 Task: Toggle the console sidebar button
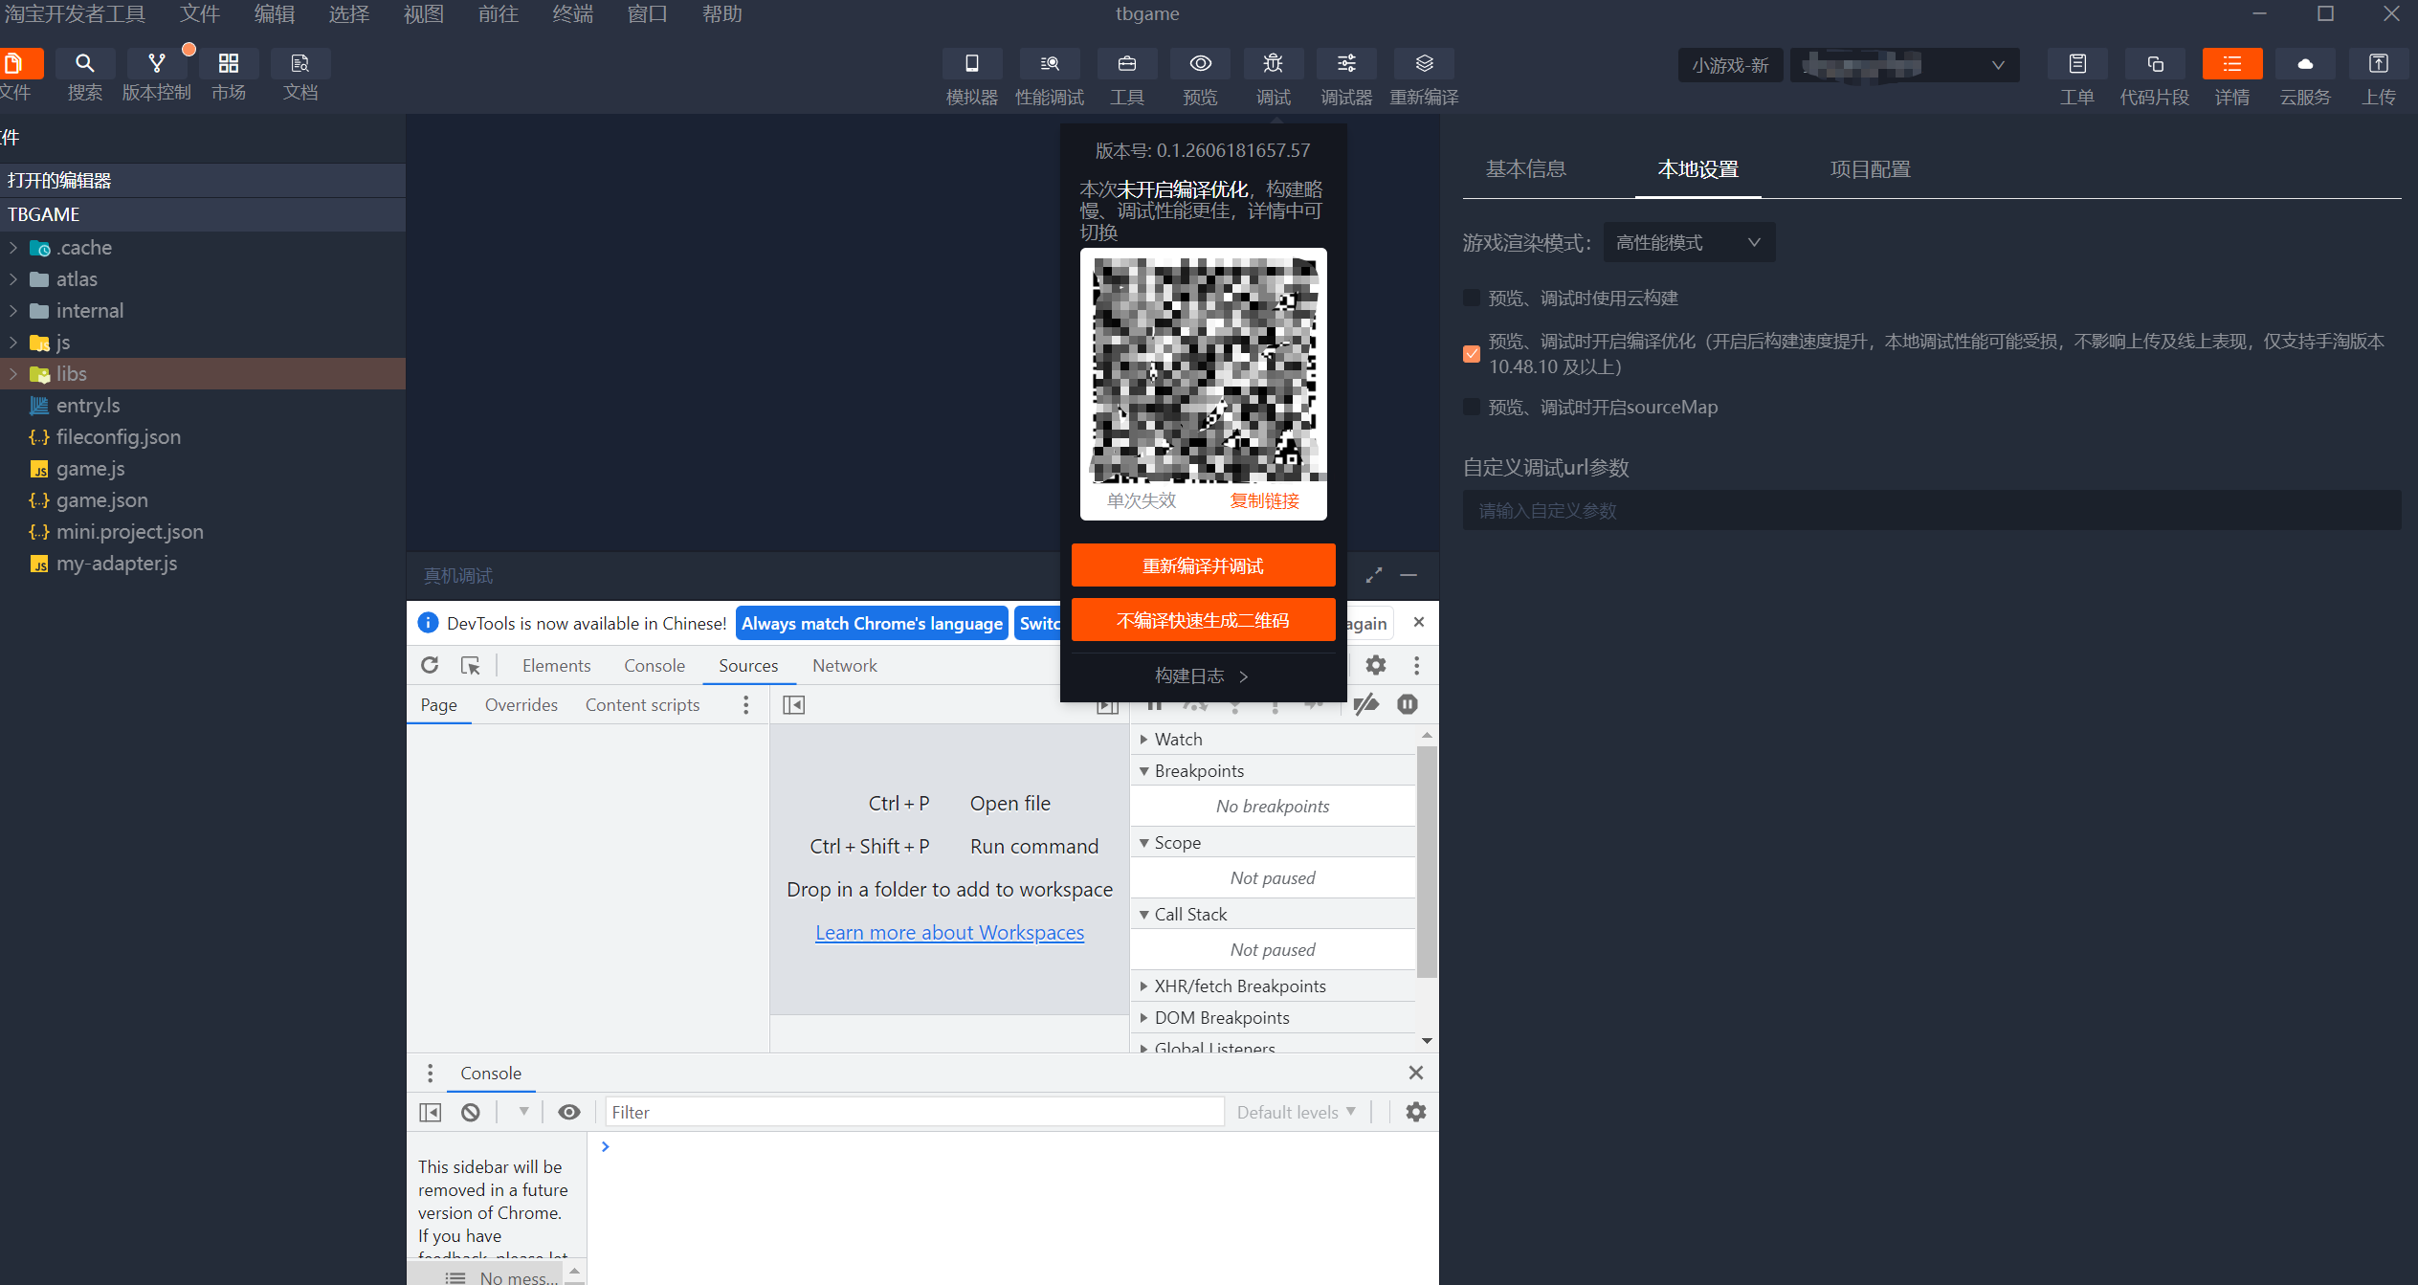431,1112
